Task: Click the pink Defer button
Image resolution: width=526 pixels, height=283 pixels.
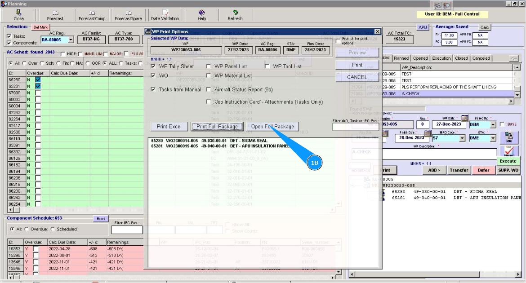Action: (483, 170)
